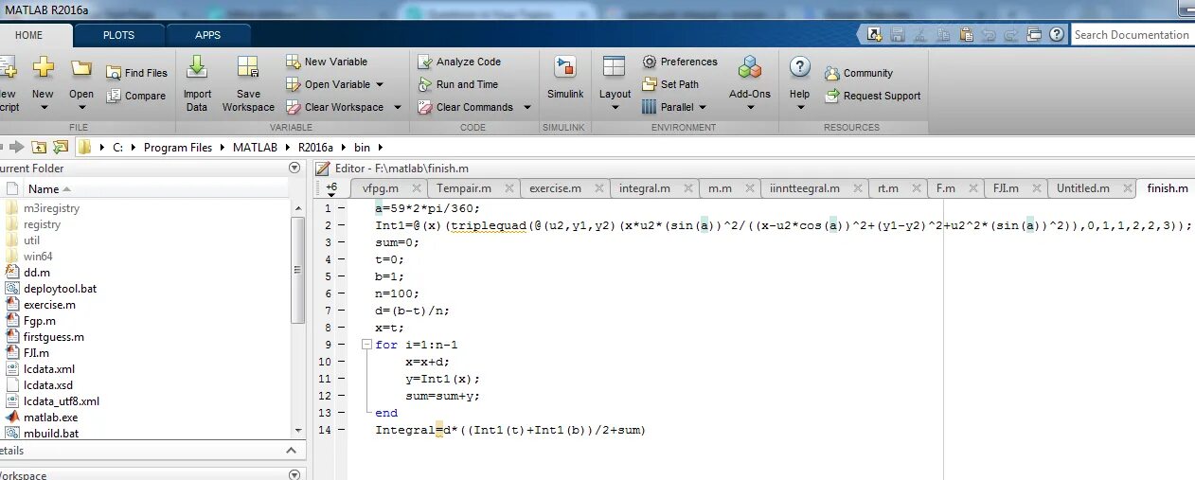
Task: Launch the Compare files tool
Action: [x=136, y=96]
